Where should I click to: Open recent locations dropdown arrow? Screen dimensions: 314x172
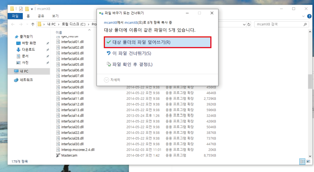tap(27, 24)
